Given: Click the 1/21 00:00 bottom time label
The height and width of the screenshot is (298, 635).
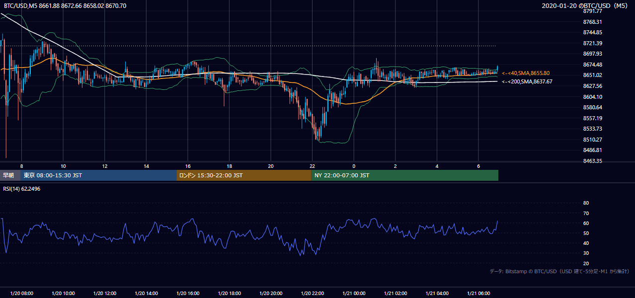Looking at the screenshot, I should [354, 294].
